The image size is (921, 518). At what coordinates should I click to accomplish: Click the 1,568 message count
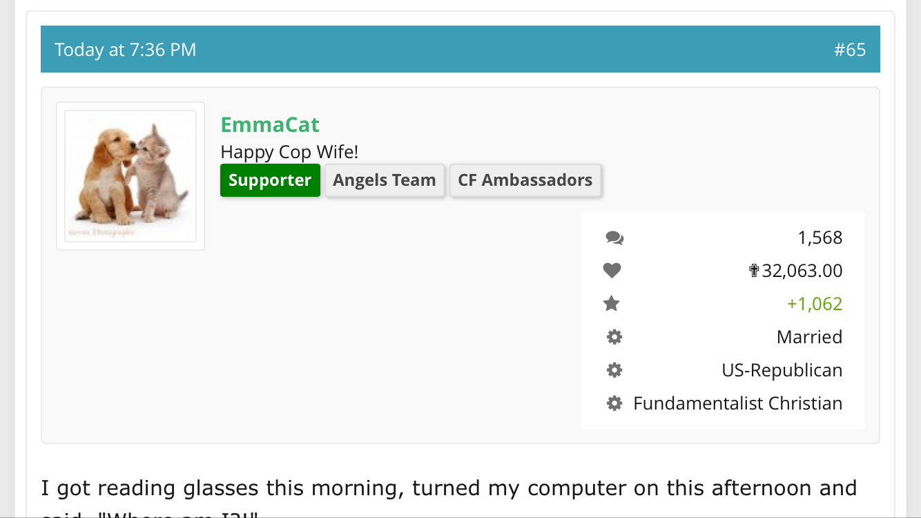click(x=820, y=238)
